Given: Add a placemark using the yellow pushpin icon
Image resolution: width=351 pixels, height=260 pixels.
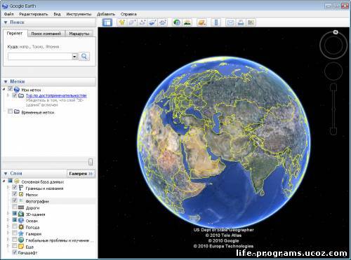Looking at the screenshot, I should 122,22.
